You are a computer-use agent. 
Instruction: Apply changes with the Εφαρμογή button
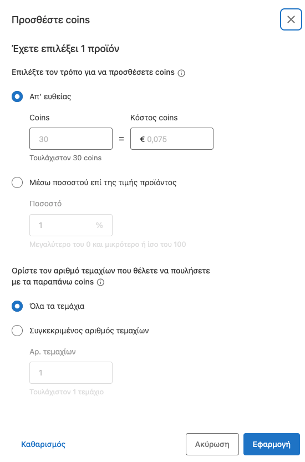coord(271,444)
